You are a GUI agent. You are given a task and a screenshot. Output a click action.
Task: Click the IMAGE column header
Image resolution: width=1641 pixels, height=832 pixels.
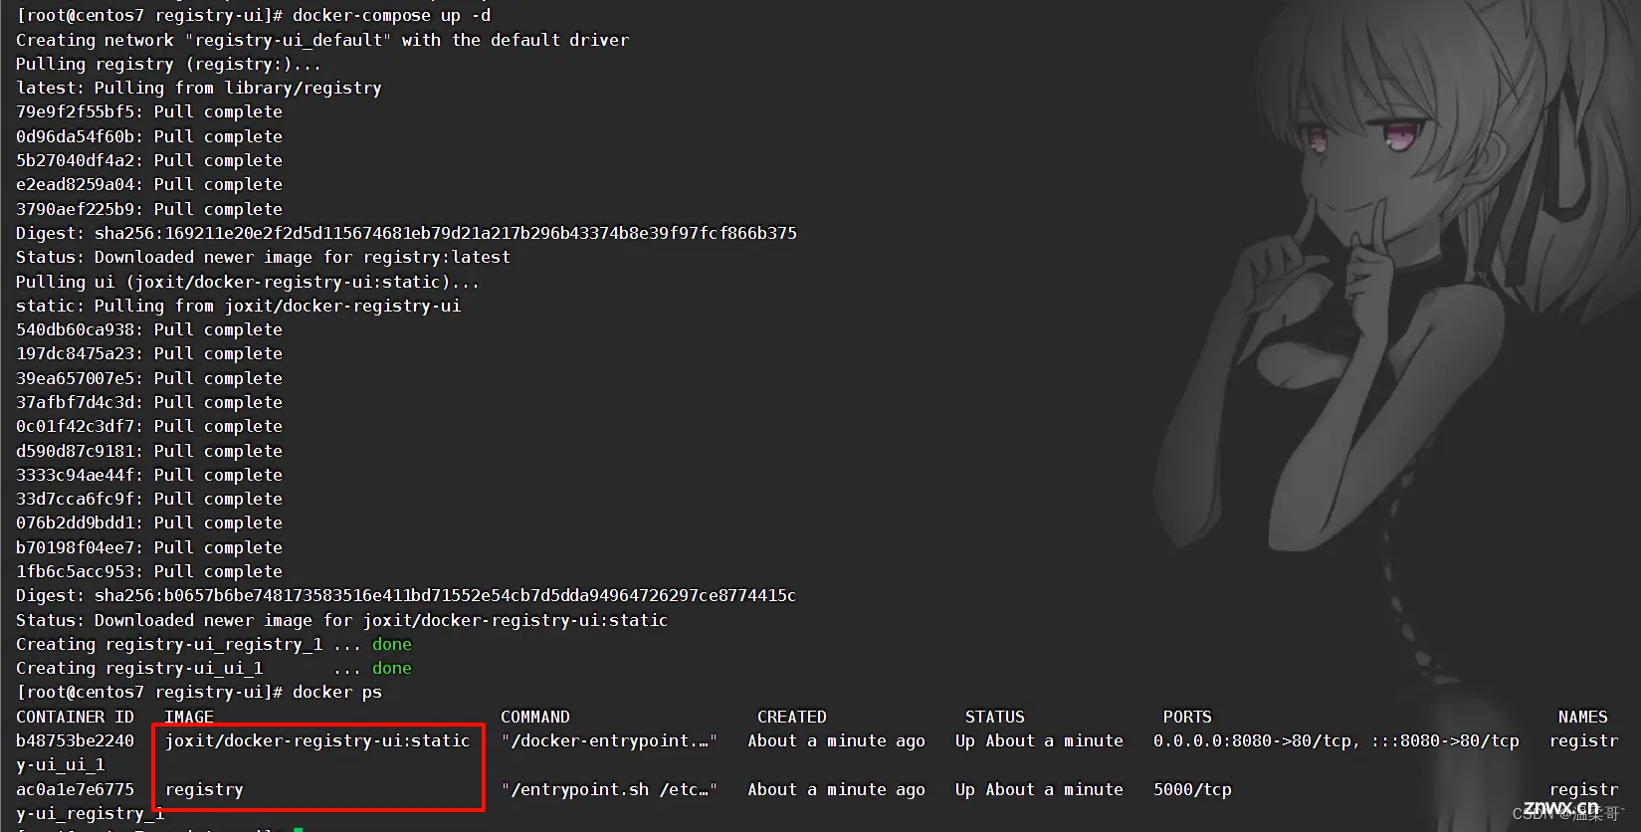point(189,717)
